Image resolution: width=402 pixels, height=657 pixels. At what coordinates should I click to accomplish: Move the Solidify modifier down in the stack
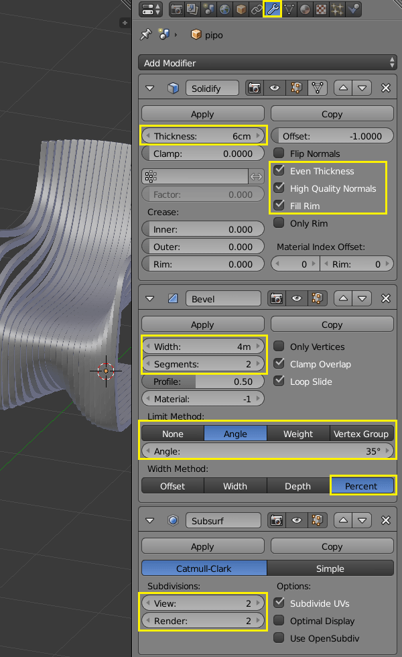(x=363, y=88)
